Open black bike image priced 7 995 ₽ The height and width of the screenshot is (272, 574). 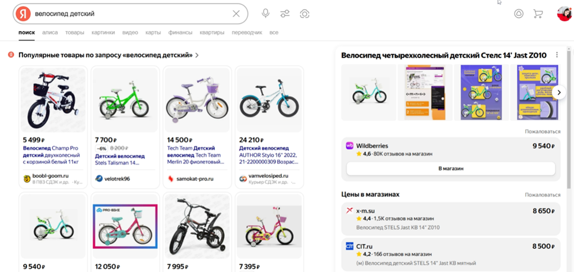[x=197, y=227]
